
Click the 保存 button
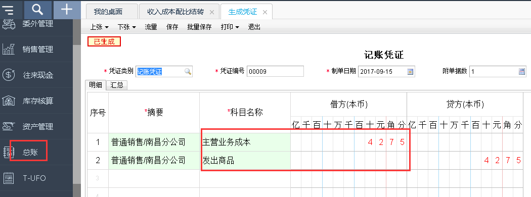(172, 27)
